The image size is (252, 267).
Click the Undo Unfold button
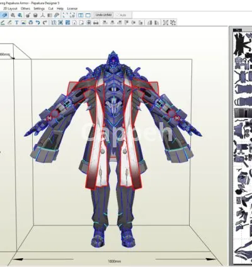point(104,15)
